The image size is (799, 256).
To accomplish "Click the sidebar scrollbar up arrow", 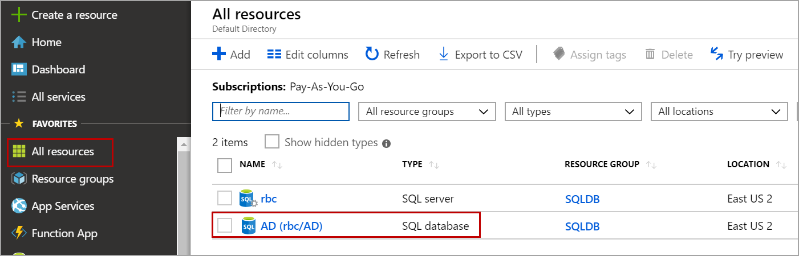I will 184,145.
